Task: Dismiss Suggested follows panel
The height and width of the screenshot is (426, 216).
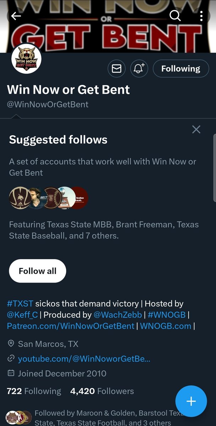Action: (x=196, y=129)
